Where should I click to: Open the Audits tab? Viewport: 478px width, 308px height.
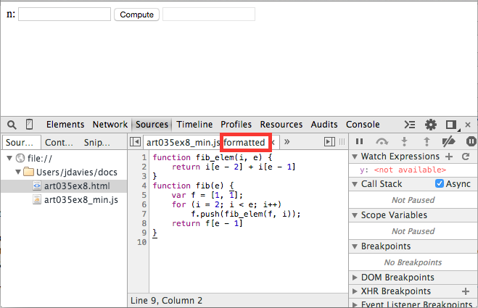324,125
